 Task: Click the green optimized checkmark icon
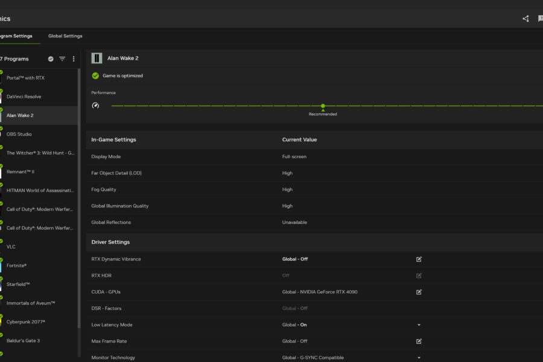[x=95, y=75]
